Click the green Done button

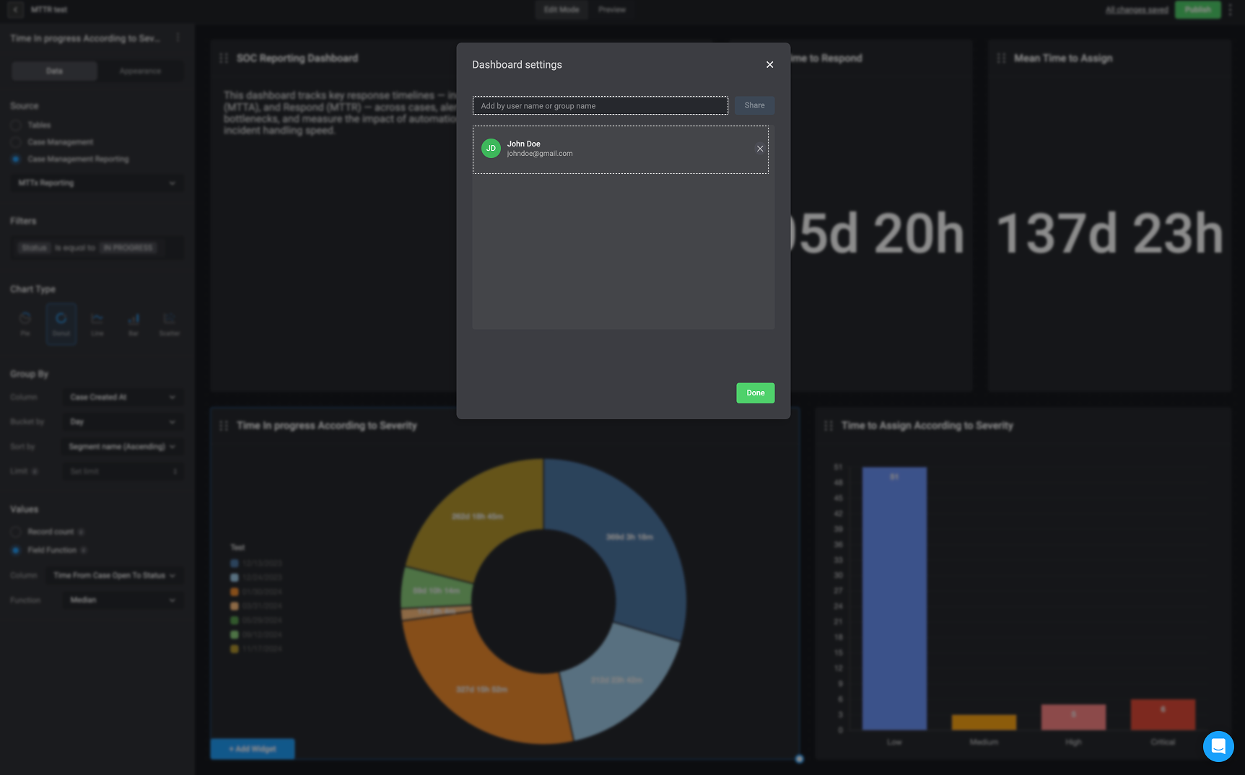click(755, 393)
